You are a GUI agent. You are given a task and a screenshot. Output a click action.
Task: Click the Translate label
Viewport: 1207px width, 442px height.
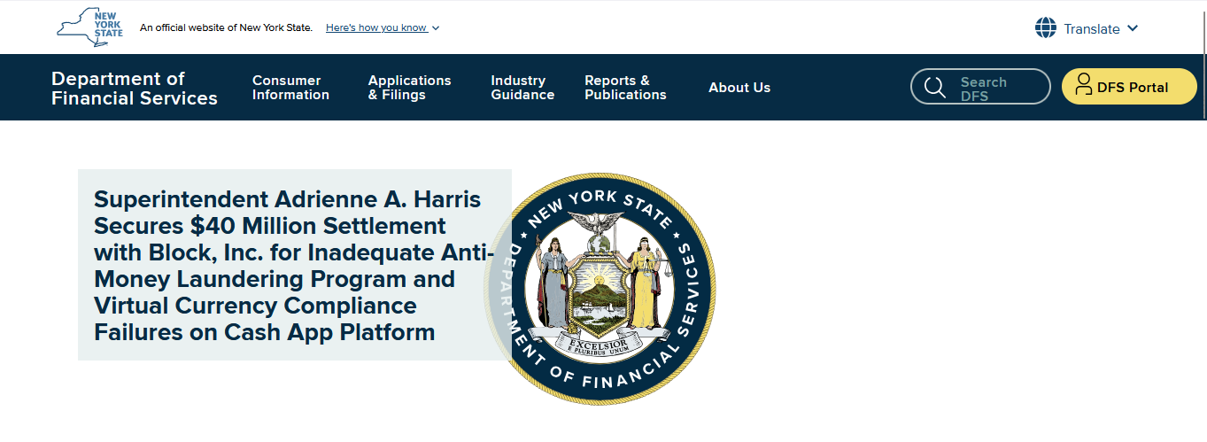(x=1092, y=29)
